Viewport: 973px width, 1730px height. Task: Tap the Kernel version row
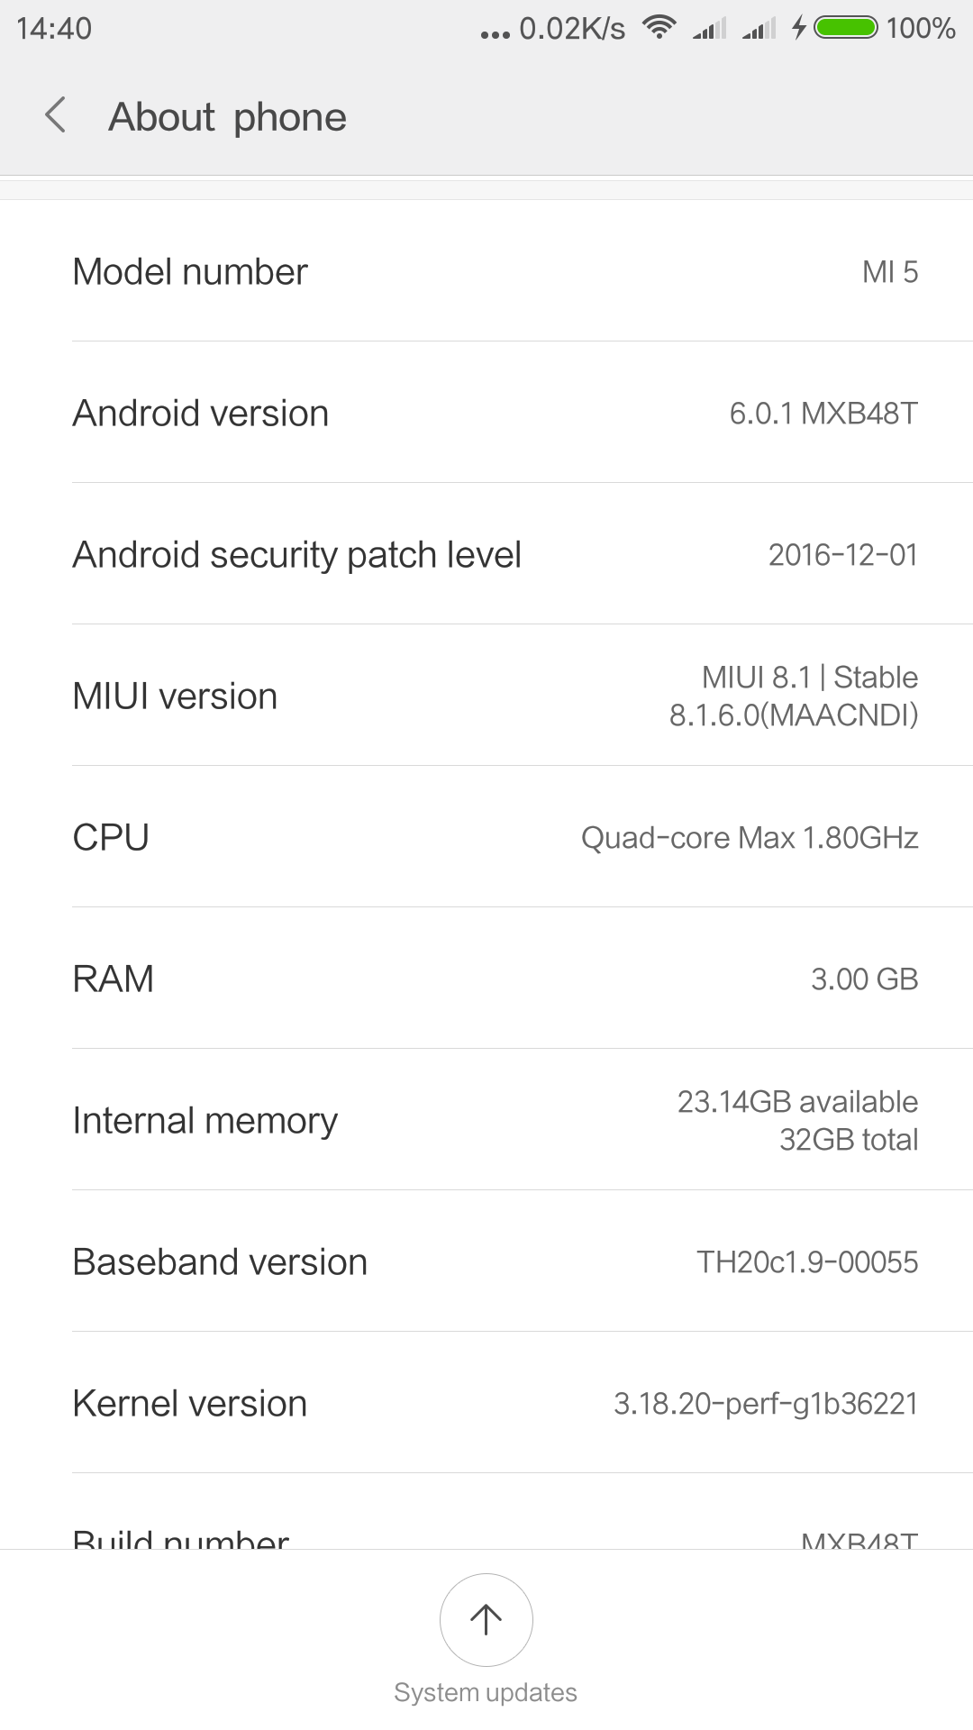(486, 1403)
